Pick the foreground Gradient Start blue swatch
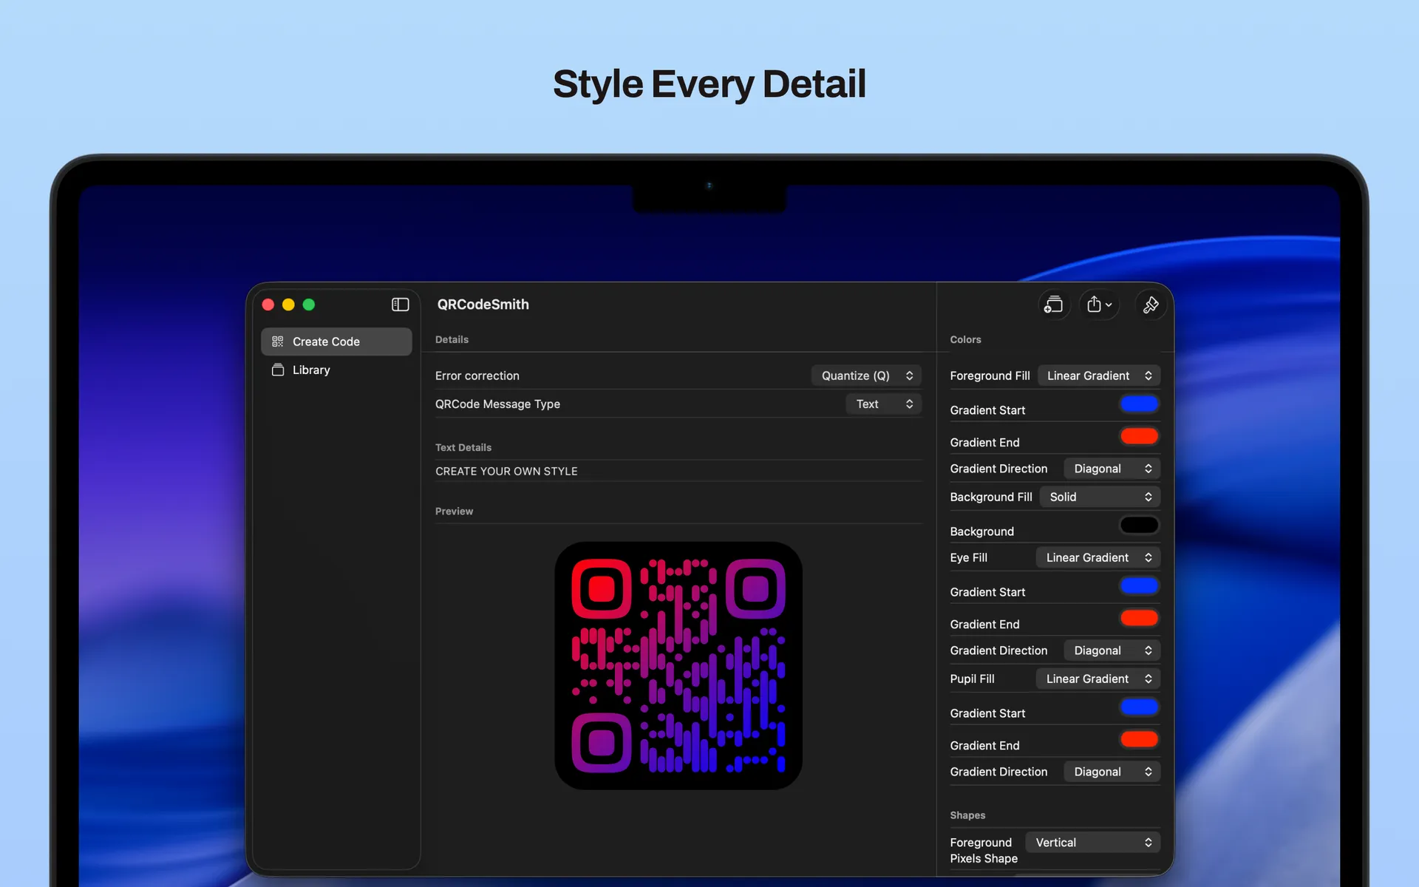 click(x=1139, y=404)
